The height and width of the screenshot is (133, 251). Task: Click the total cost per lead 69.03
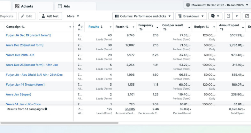tap(185, 109)
